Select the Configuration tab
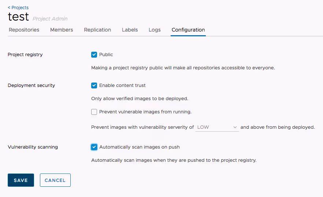Viewport: 323px width, 197px height. point(188,30)
